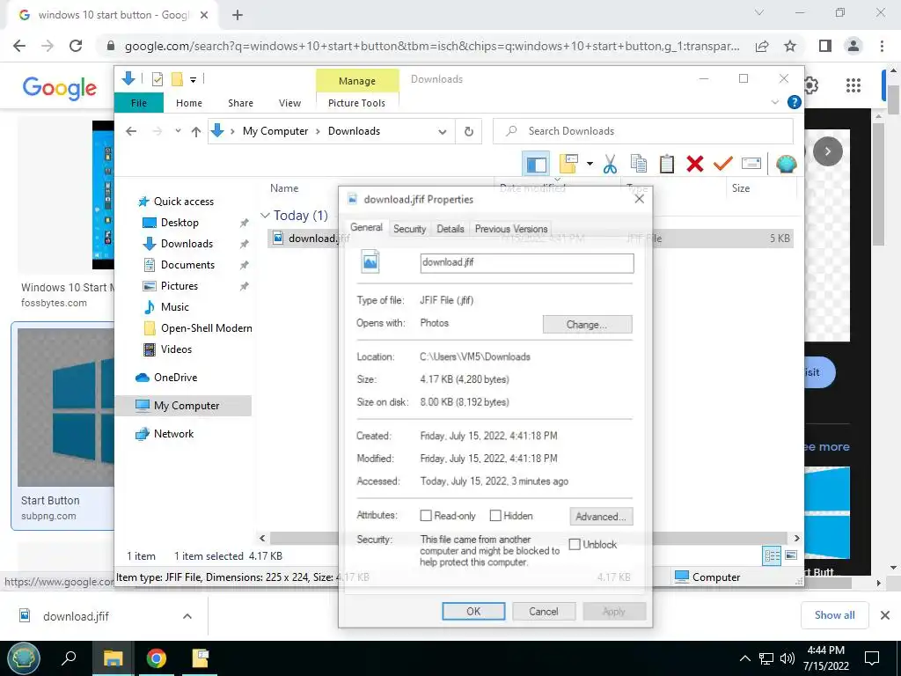Switch to the Details tab in Properties
This screenshot has width=901, height=676.
pyautogui.click(x=450, y=229)
